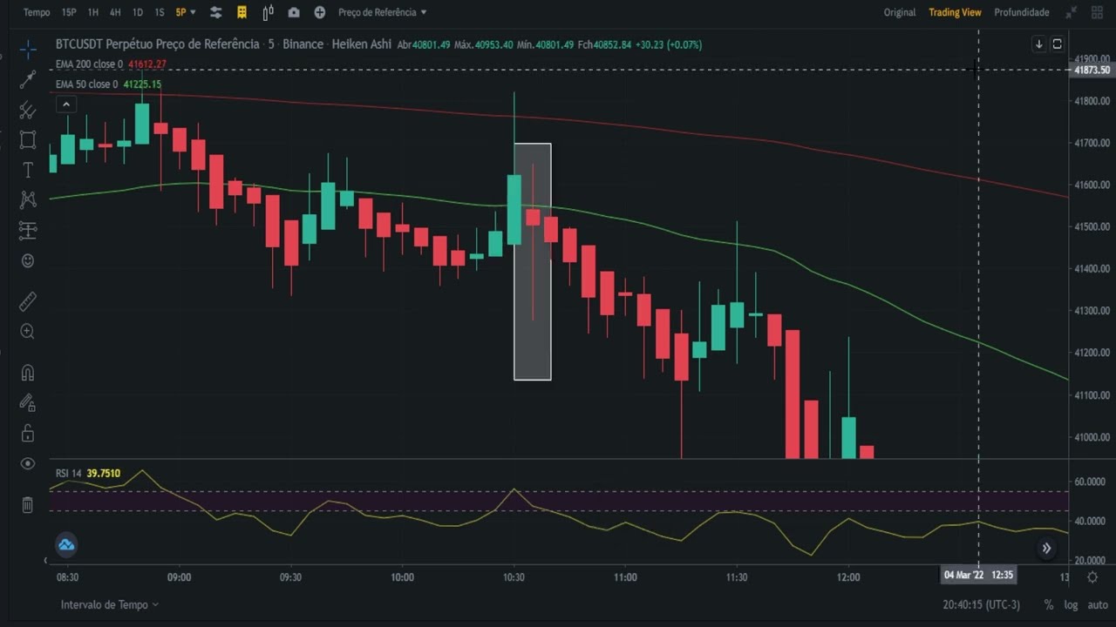Screen dimensions: 1116x627
Task: Switch to the Original chart tab
Action: (900, 12)
